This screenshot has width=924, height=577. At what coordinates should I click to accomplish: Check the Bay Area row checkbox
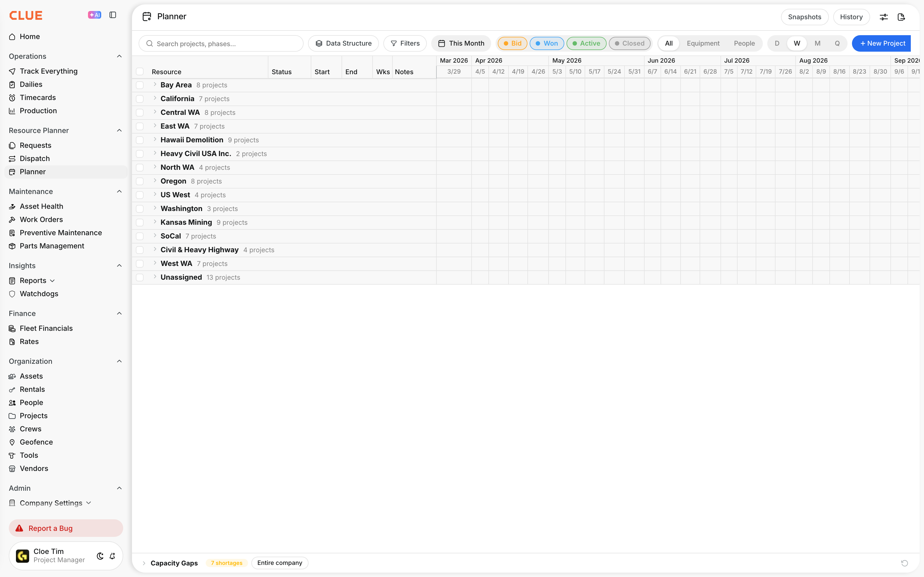[x=140, y=85]
